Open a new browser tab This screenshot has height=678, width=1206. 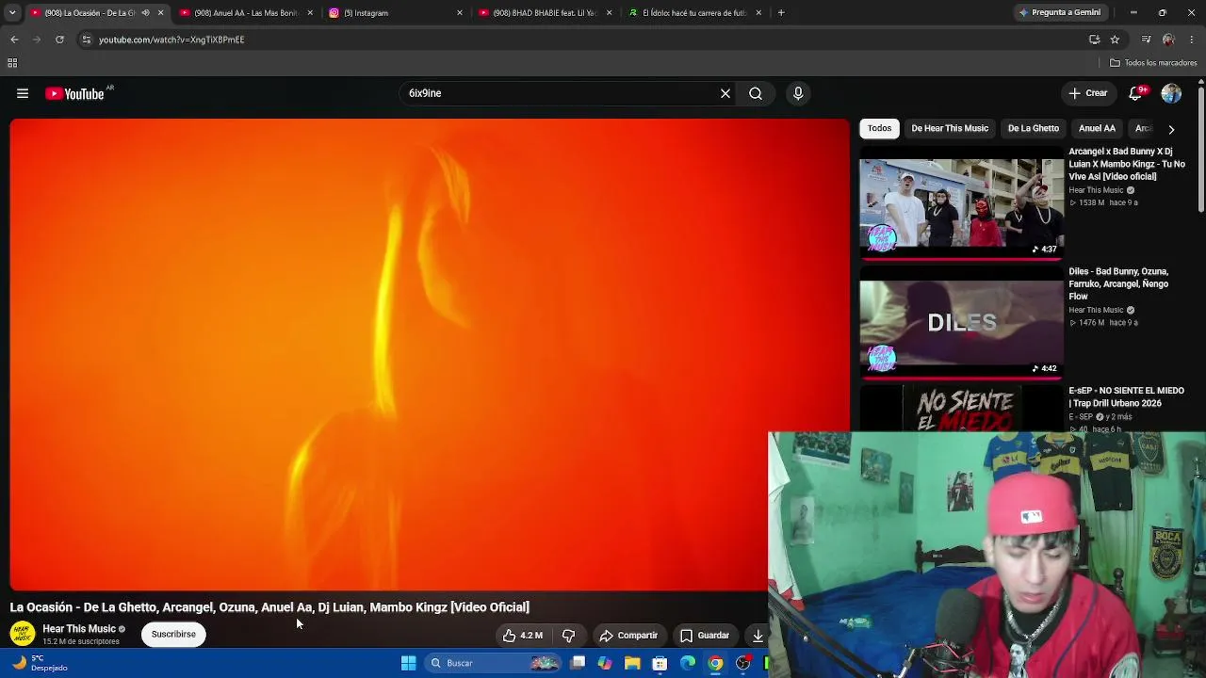[x=781, y=13]
